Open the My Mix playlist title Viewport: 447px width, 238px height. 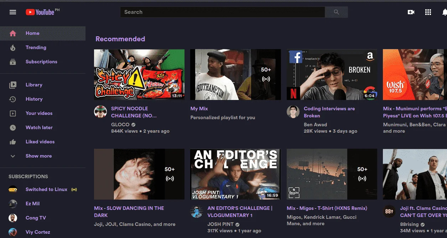coord(199,109)
